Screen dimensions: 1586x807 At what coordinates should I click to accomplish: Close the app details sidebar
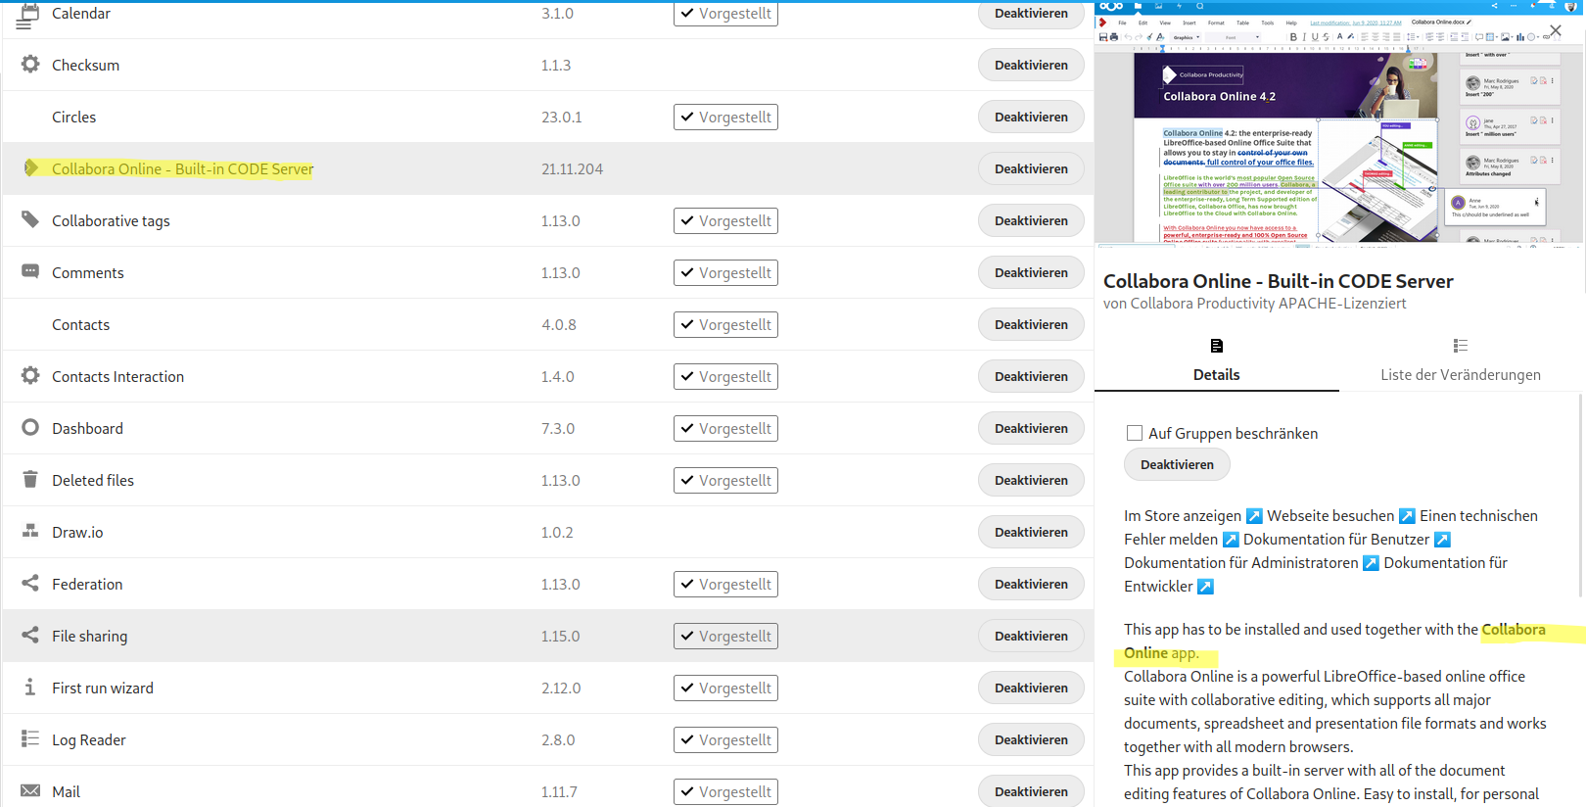pyautogui.click(x=1555, y=30)
